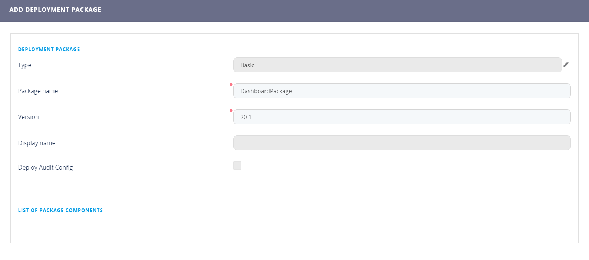The image size is (589, 260).
Task: Click the Display name label
Action: point(37,143)
